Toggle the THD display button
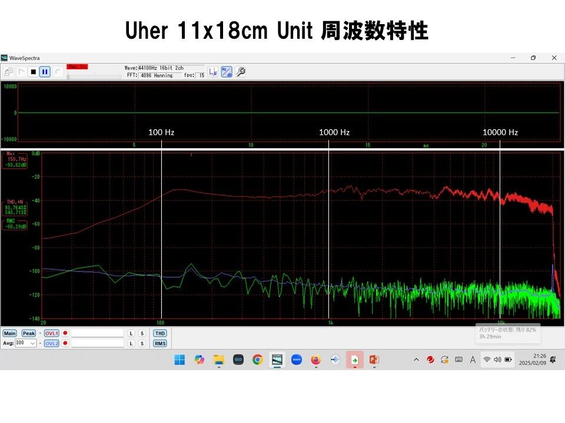Viewport: 565px width, 423px height. click(160, 334)
